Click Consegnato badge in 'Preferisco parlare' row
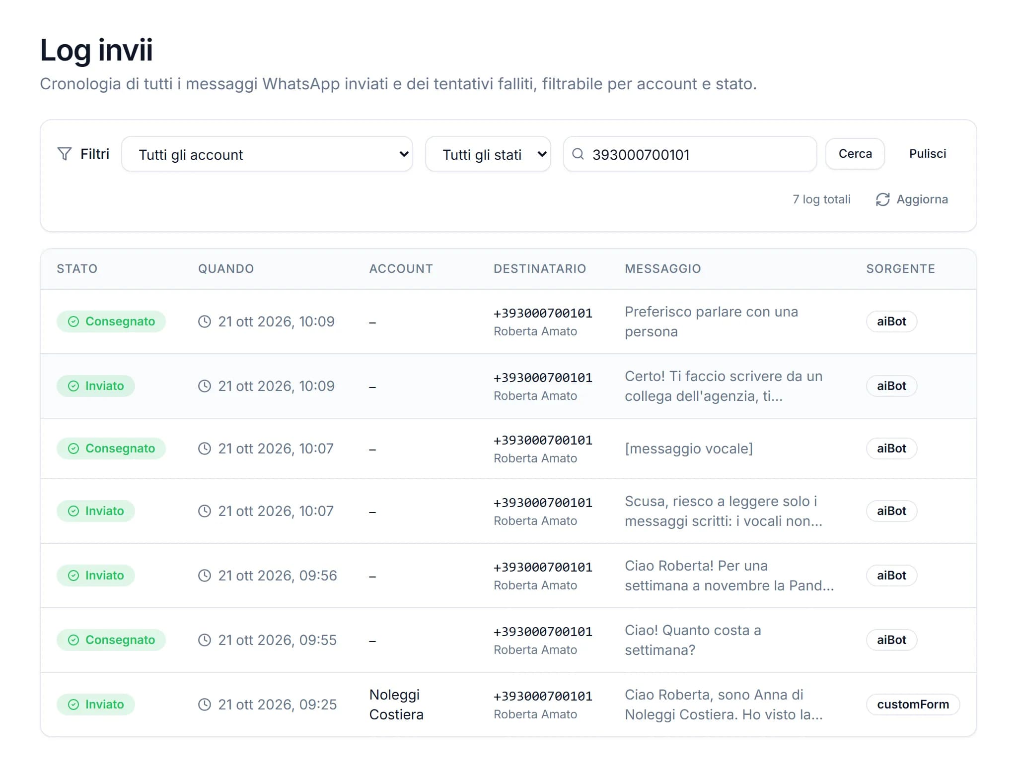 (x=111, y=321)
